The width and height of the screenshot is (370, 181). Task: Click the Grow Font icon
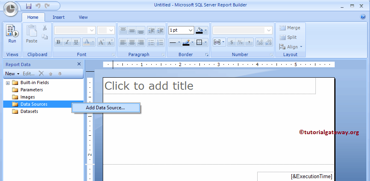102,42
